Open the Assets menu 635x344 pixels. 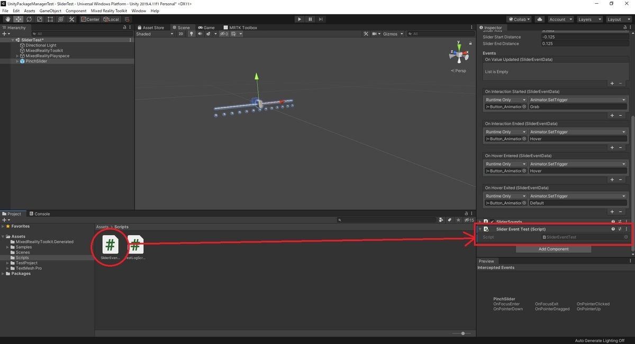coord(30,11)
